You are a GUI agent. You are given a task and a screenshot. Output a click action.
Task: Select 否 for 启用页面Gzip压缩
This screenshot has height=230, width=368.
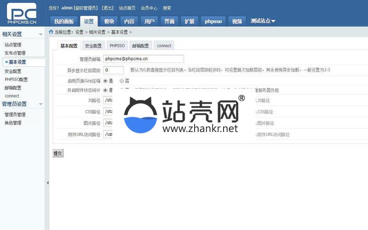121,80
